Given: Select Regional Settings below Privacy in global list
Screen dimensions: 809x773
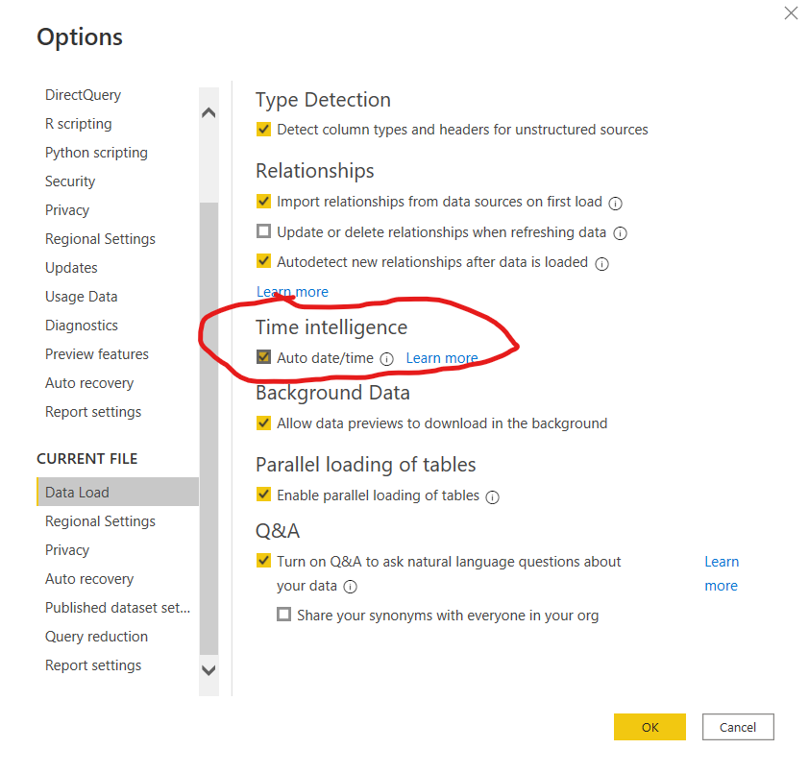Looking at the screenshot, I should (100, 239).
